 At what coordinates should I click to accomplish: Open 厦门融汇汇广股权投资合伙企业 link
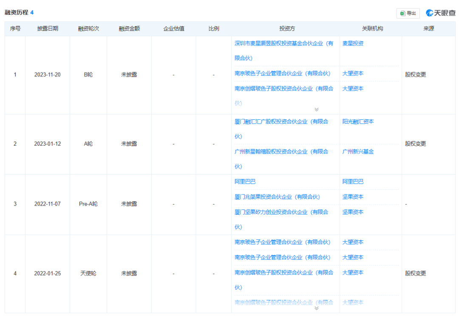pyautogui.click(x=281, y=129)
